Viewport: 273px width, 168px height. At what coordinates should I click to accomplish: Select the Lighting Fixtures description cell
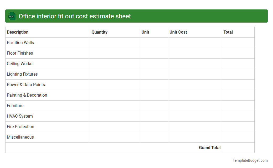click(22, 74)
